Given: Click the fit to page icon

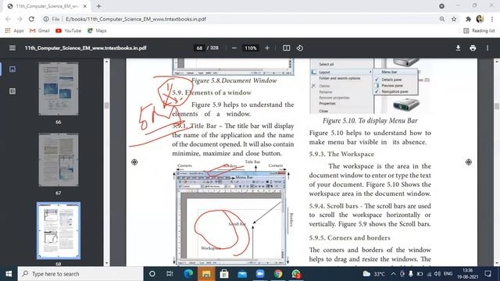Looking at the screenshot, I should tap(287, 48).
